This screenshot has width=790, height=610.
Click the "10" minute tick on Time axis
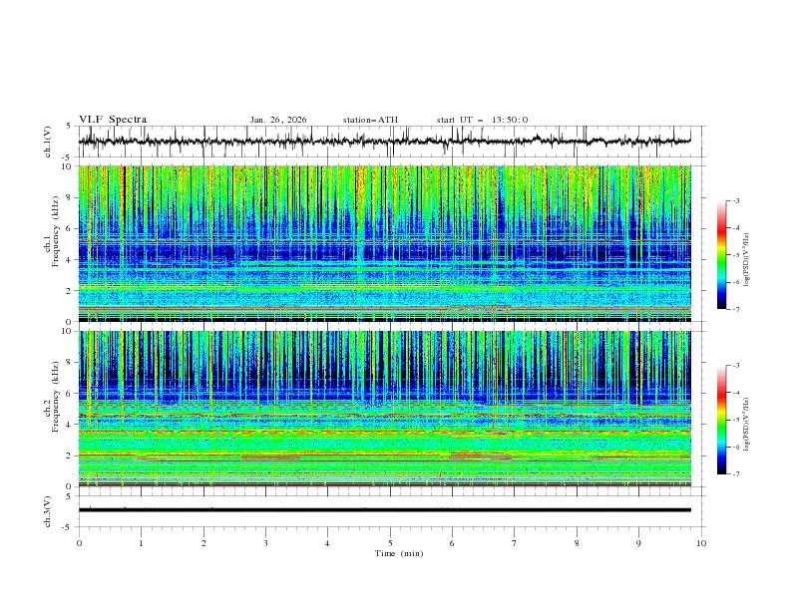701,543
